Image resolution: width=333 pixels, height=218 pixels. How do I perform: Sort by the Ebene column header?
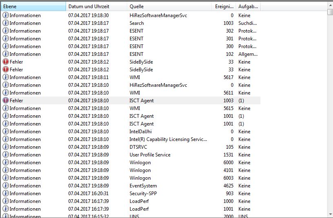click(x=33, y=7)
